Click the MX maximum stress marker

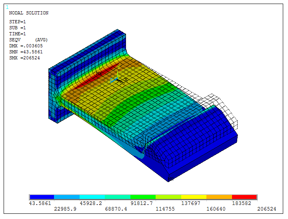pos(98,73)
